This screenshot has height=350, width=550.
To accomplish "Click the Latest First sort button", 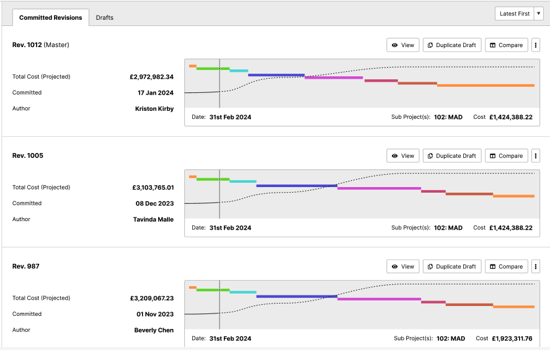I will pyautogui.click(x=514, y=14).
